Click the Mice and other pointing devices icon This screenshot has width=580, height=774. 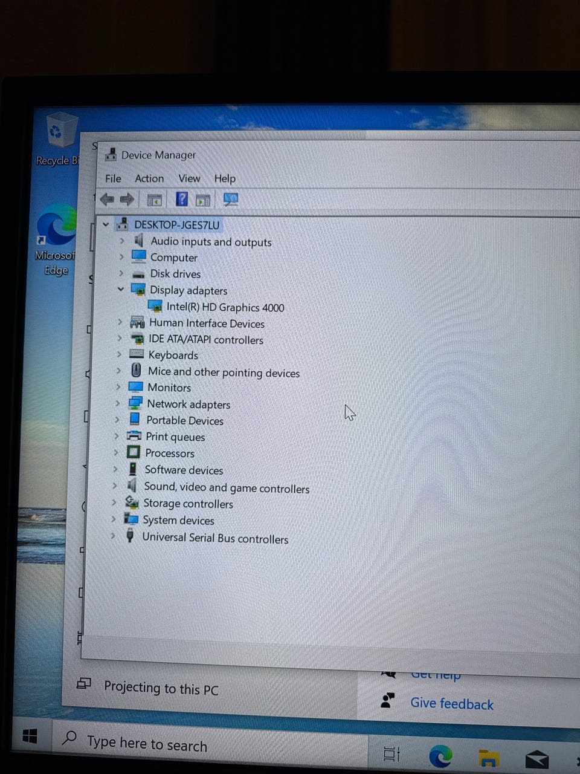(137, 370)
